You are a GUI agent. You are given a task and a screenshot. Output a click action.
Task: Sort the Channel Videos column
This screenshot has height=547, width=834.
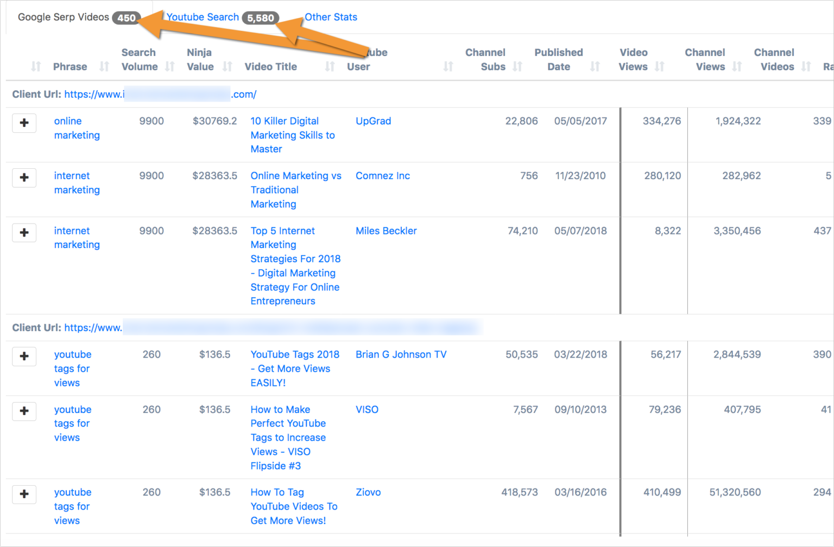(x=806, y=67)
